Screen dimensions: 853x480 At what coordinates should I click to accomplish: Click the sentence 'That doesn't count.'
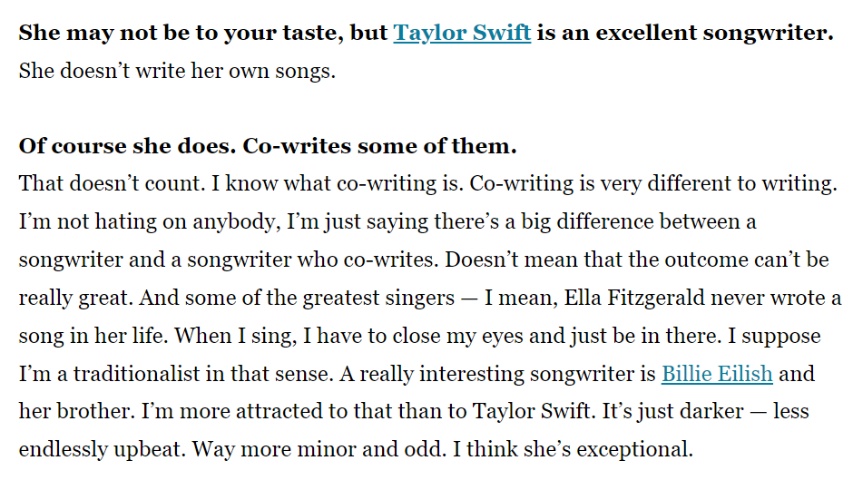112,183
